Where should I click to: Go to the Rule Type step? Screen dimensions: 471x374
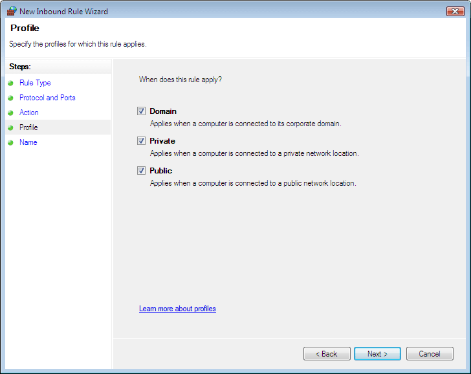(35, 83)
